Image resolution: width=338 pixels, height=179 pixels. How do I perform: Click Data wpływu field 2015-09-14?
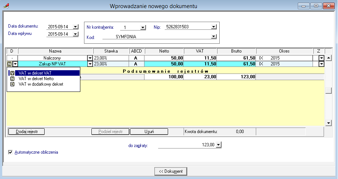click(59, 34)
